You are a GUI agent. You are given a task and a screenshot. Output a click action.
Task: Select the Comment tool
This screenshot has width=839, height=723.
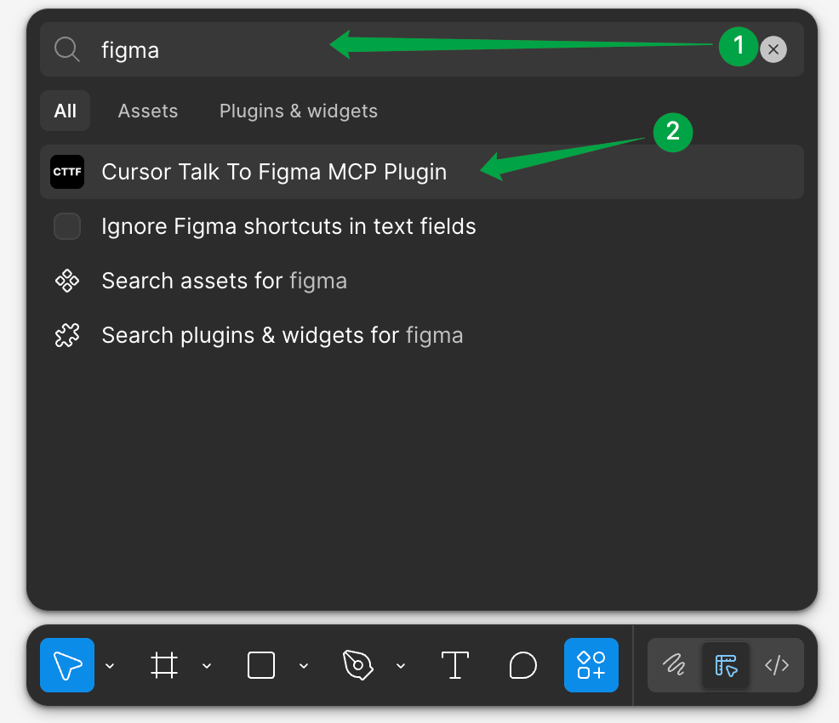point(522,665)
